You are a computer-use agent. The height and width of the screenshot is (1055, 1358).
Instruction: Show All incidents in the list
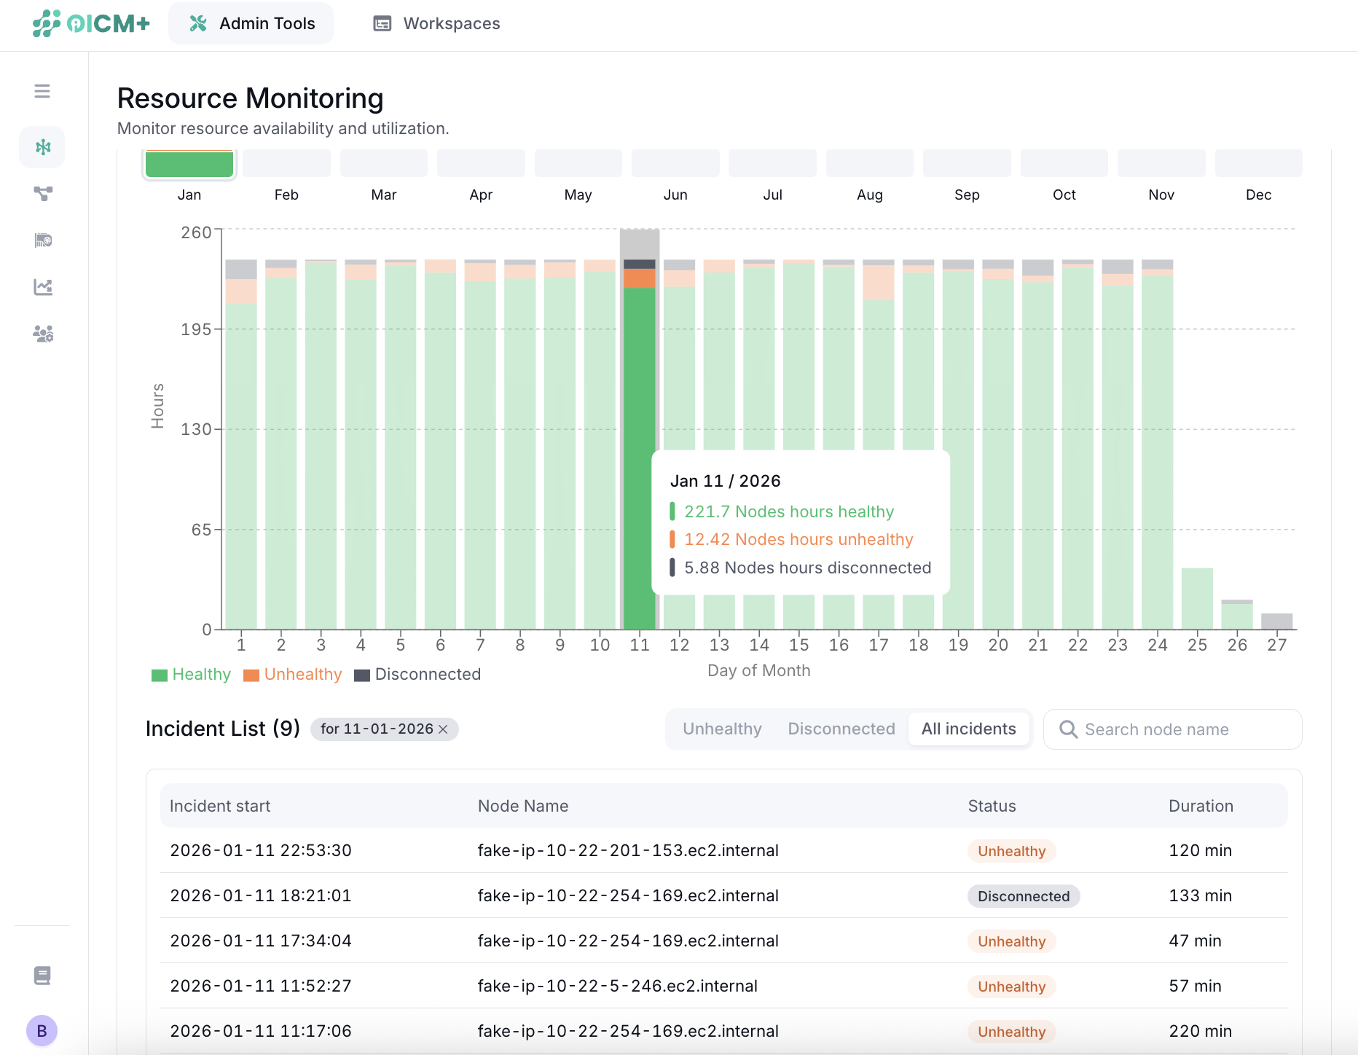coord(968,729)
